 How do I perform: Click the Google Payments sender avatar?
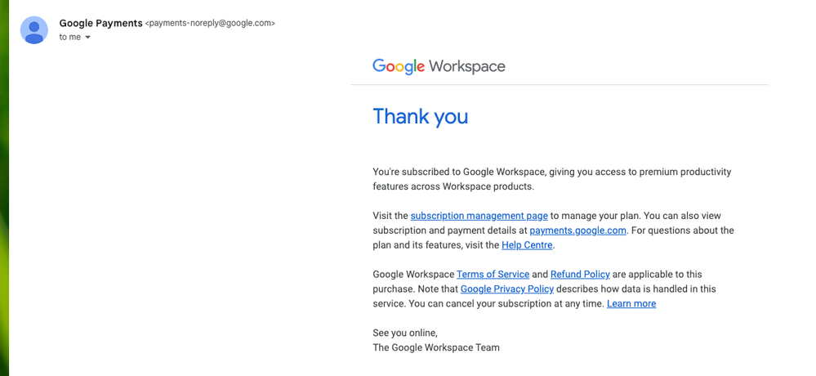click(34, 30)
